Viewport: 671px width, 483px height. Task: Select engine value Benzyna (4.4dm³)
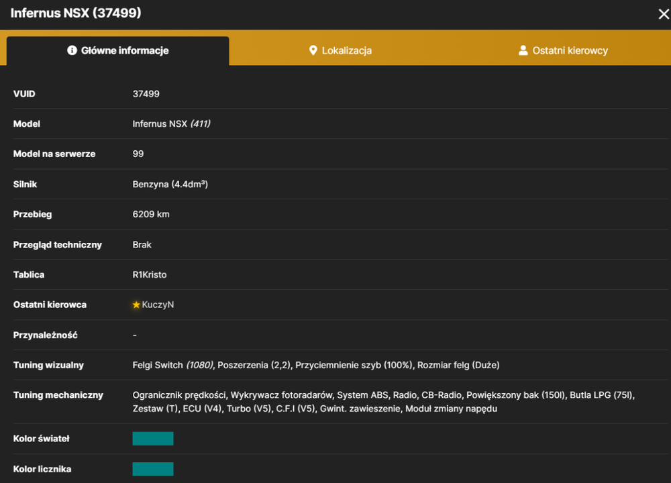[170, 184]
